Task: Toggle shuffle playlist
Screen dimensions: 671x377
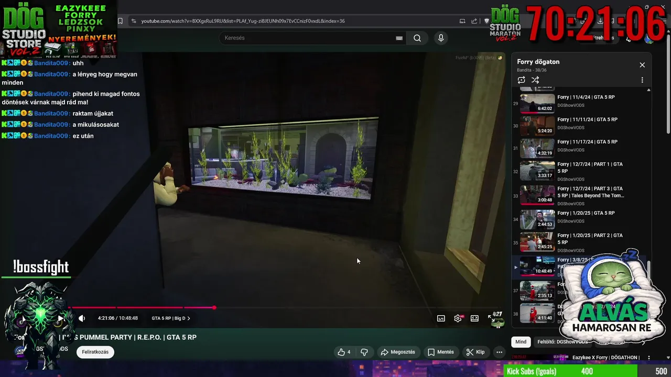Action: click(x=535, y=80)
